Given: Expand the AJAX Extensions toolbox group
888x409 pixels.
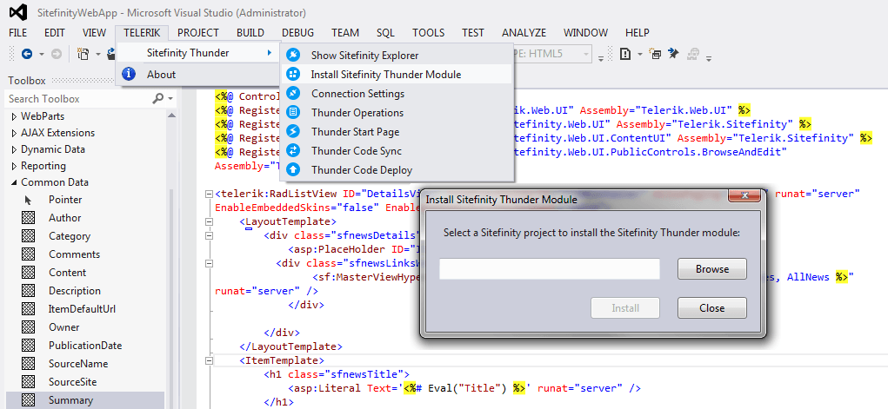Looking at the screenshot, I should (13, 133).
